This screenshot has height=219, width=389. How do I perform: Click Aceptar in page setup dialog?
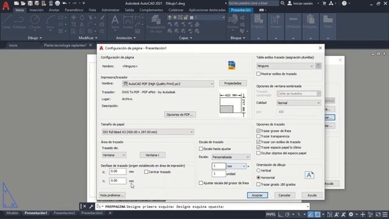pyautogui.click(x=257, y=195)
